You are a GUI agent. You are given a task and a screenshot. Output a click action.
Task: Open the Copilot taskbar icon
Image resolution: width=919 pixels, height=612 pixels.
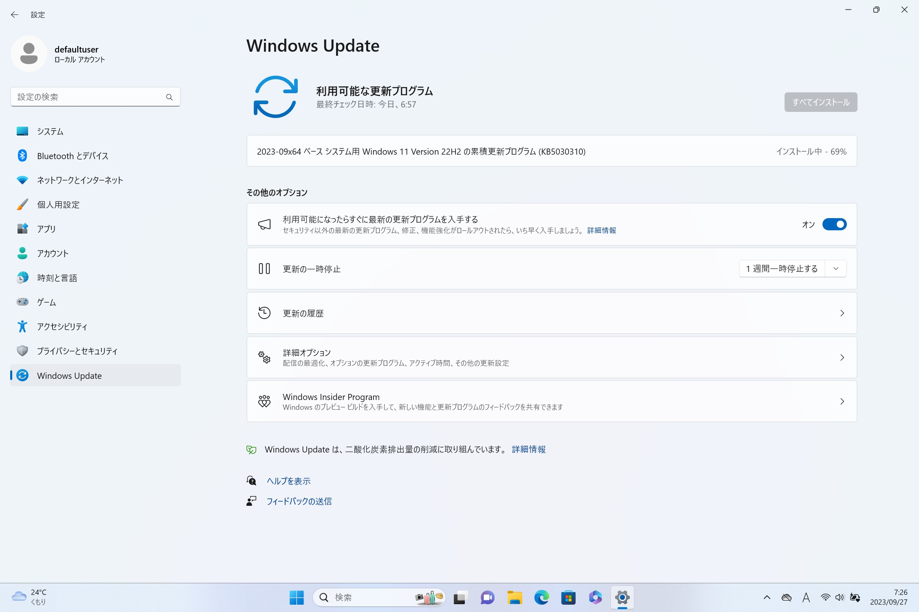(x=595, y=598)
